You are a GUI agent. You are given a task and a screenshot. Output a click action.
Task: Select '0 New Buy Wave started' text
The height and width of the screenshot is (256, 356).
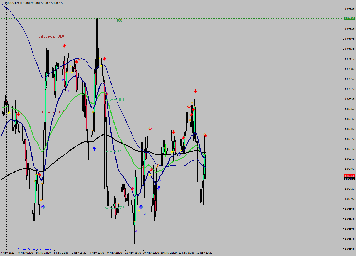click(34, 250)
